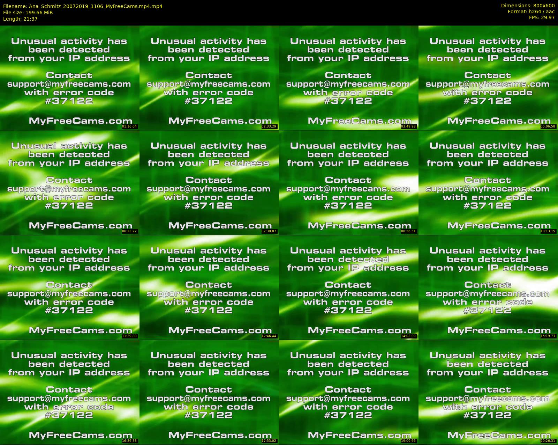Image resolution: width=558 pixels, height=445 pixels.
Task: Select the thumbnail at timestamp 05:06.58
Action: tap(488, 78)
